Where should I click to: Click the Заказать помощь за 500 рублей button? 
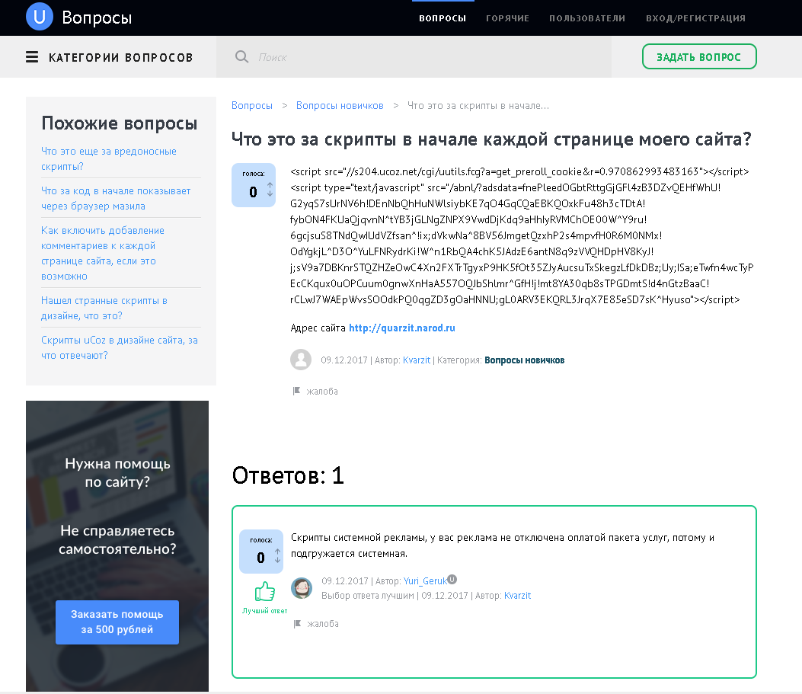coord(117,622)
